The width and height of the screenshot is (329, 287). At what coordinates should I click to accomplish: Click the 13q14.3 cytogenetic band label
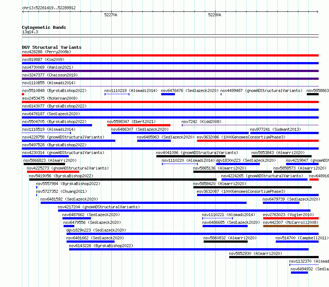(x=30, y=32)
